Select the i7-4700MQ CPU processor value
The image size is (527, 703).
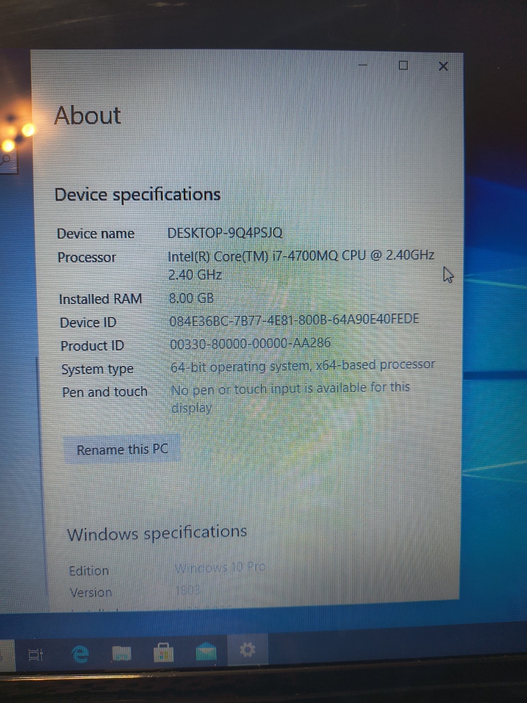pos(301,265)
